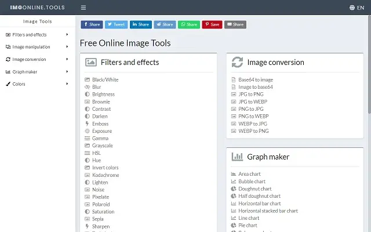Open the JPG to PNG converter
371x232 pixels.
point(251,94)
